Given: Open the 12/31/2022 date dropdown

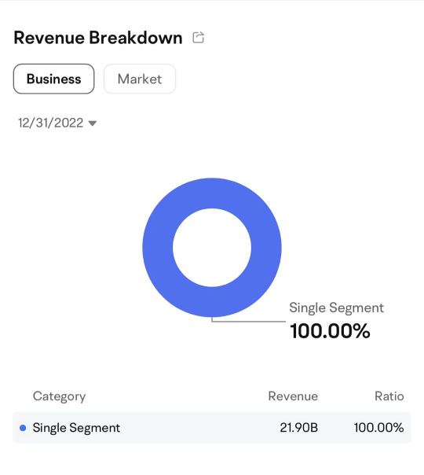Looking at the screenshot, I should pos(57,123).
